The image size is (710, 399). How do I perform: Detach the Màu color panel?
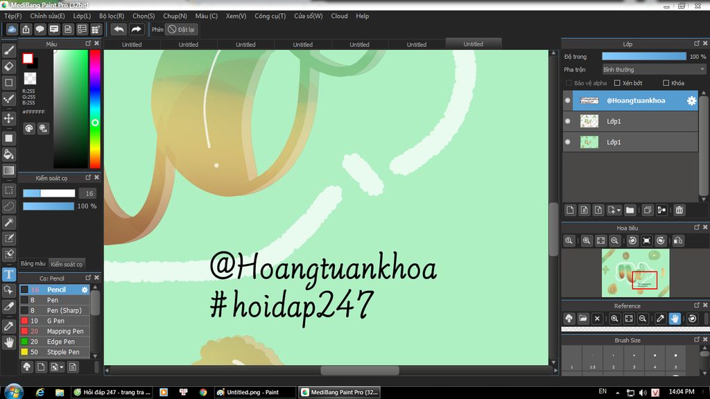click(88, 44)
